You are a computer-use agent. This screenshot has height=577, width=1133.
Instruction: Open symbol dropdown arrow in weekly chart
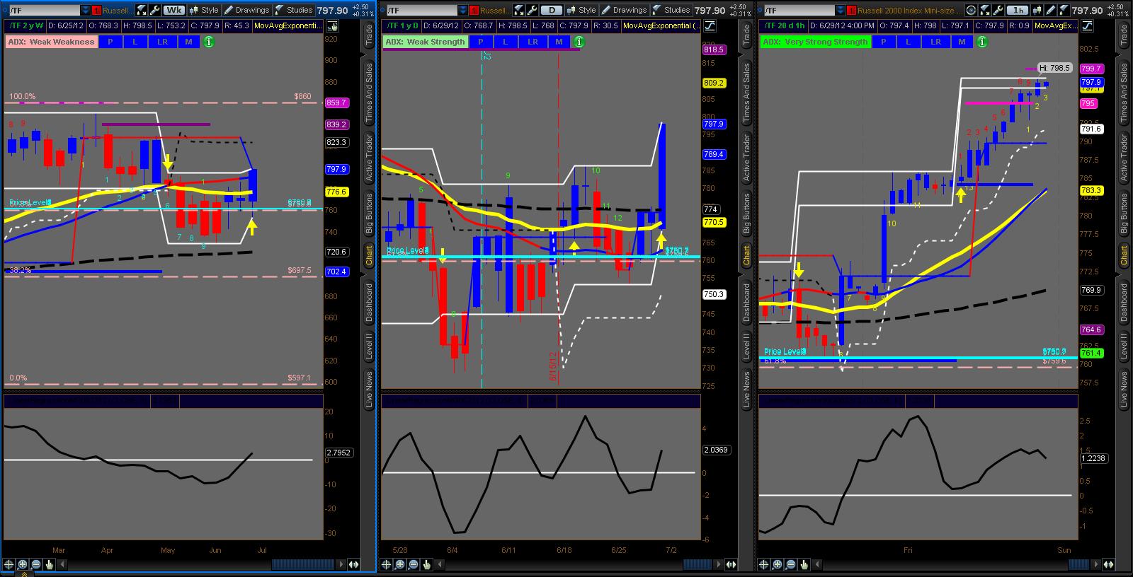[x=86, y=10]
